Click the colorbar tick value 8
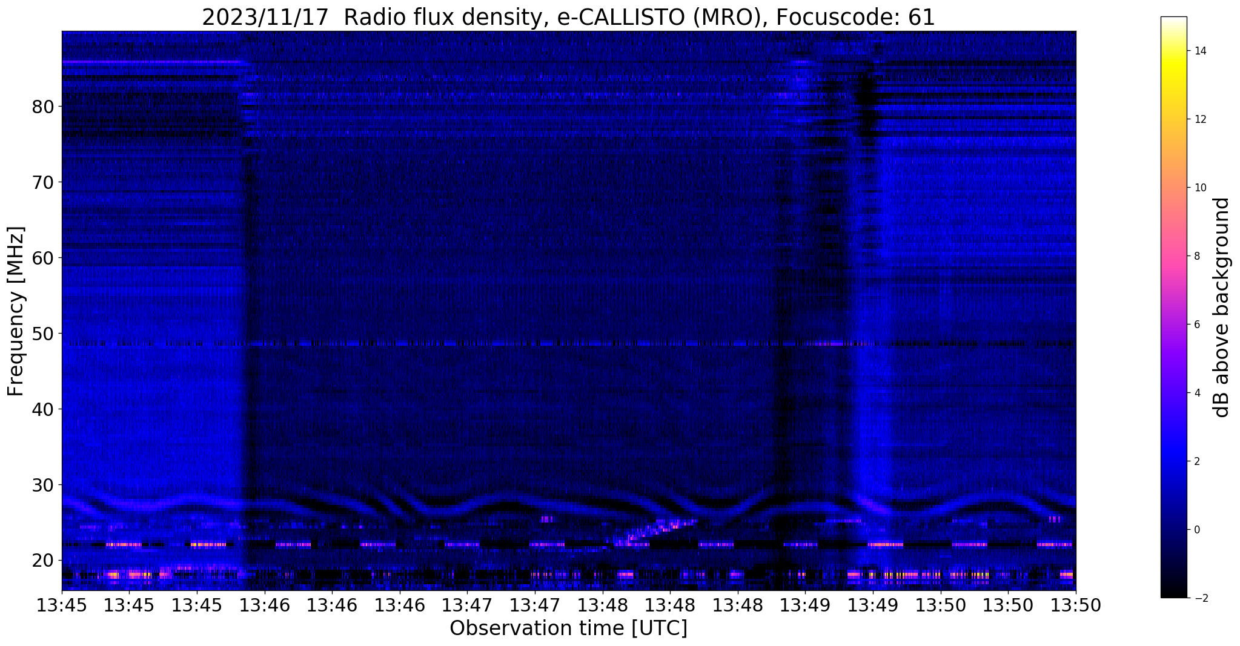The image size is (1240, 646). pyautogui.click(x=1196, y=256)
